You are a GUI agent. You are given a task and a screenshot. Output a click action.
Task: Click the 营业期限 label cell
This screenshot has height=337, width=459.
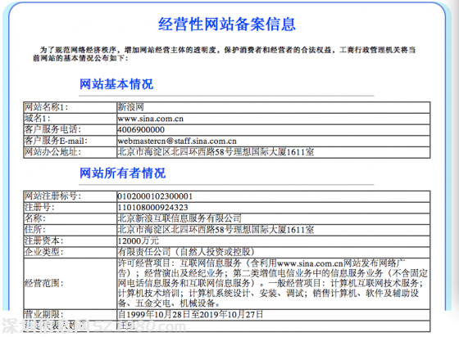click(70, 315)
